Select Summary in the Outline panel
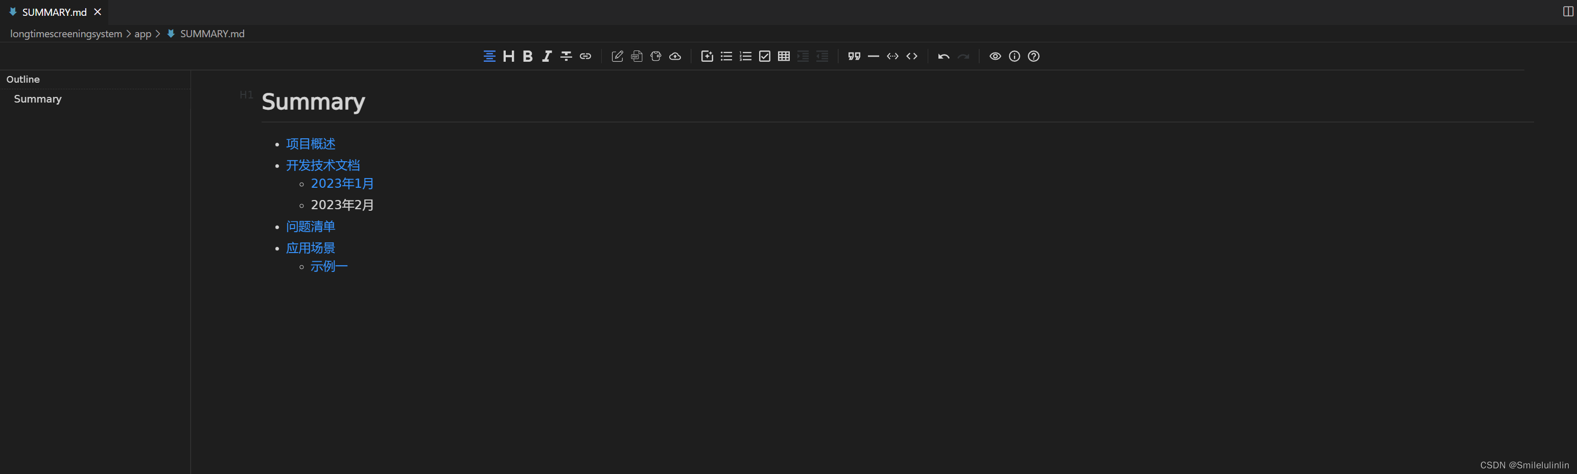The image size is (1577, 474). (37, 98)
